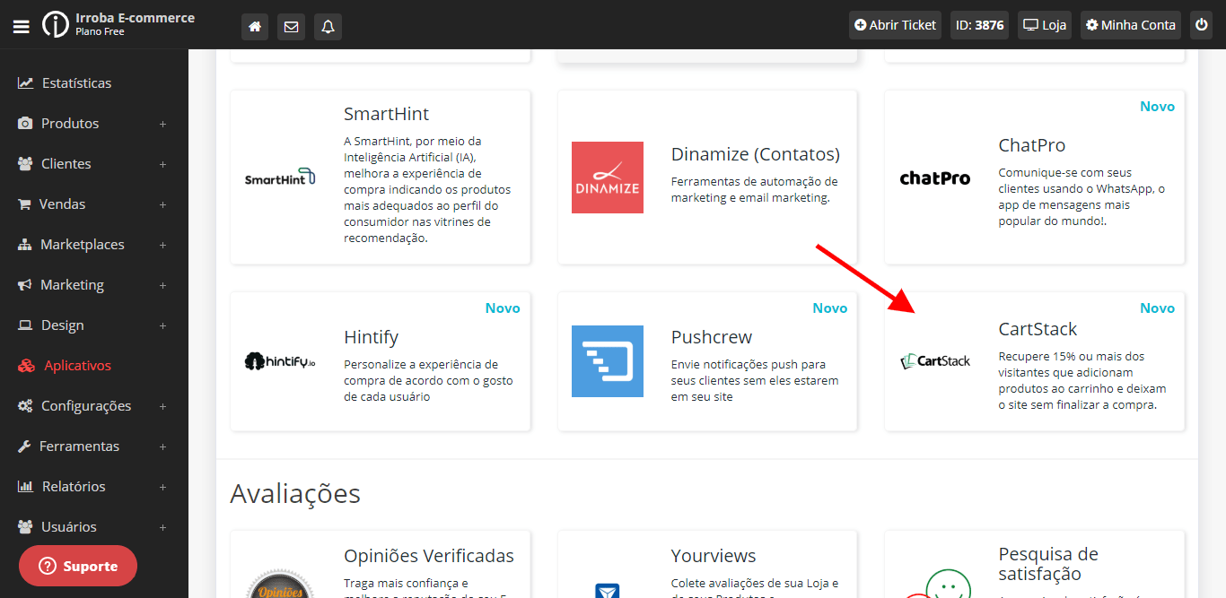Expand the Ferramentas submenu plus
The image size is (1226, 598).
point(163,446)
